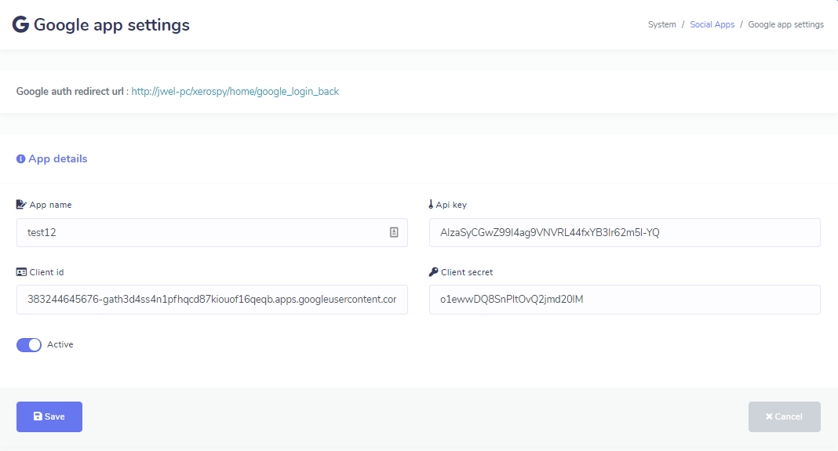Open the google_login_back redirect URL link
Screen dimensions: 838x451
[235, 92]
